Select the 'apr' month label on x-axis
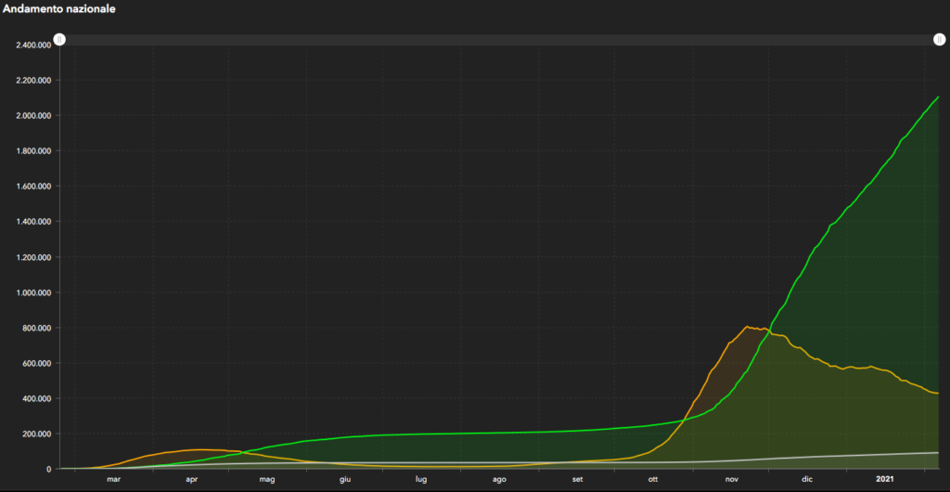This screenshot has height=492, width=950. [191, 479]
